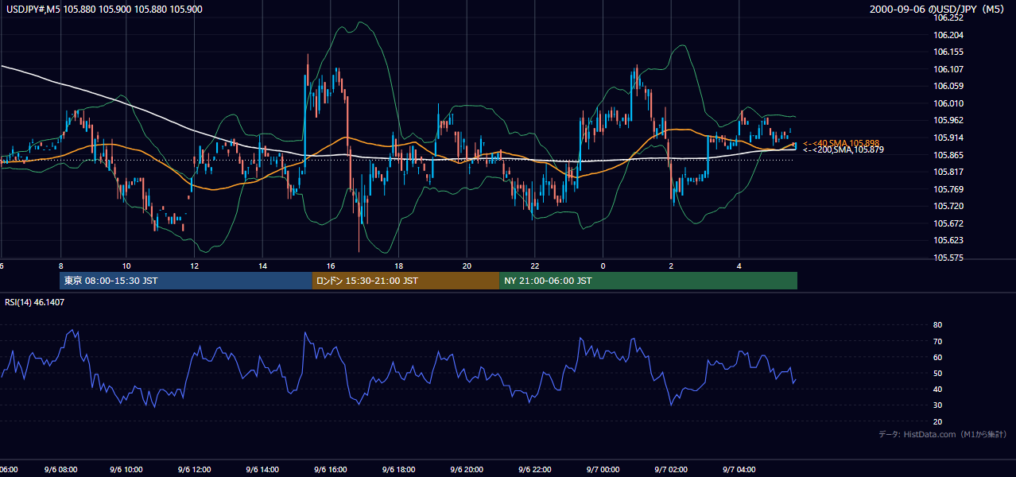This screenshot has height=477, width=1016.
Task: Click the 9/7 02:00 bottom date label
Action: click(x=671, y=470)
